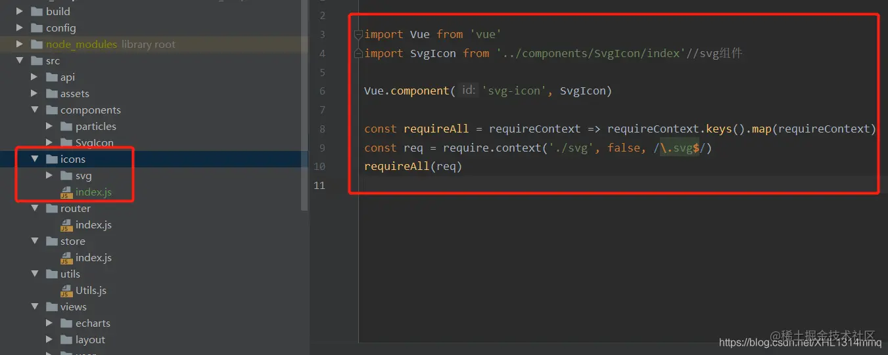Click the components folder icon
Screen dimensions: 888x355
tap(51, 110)
